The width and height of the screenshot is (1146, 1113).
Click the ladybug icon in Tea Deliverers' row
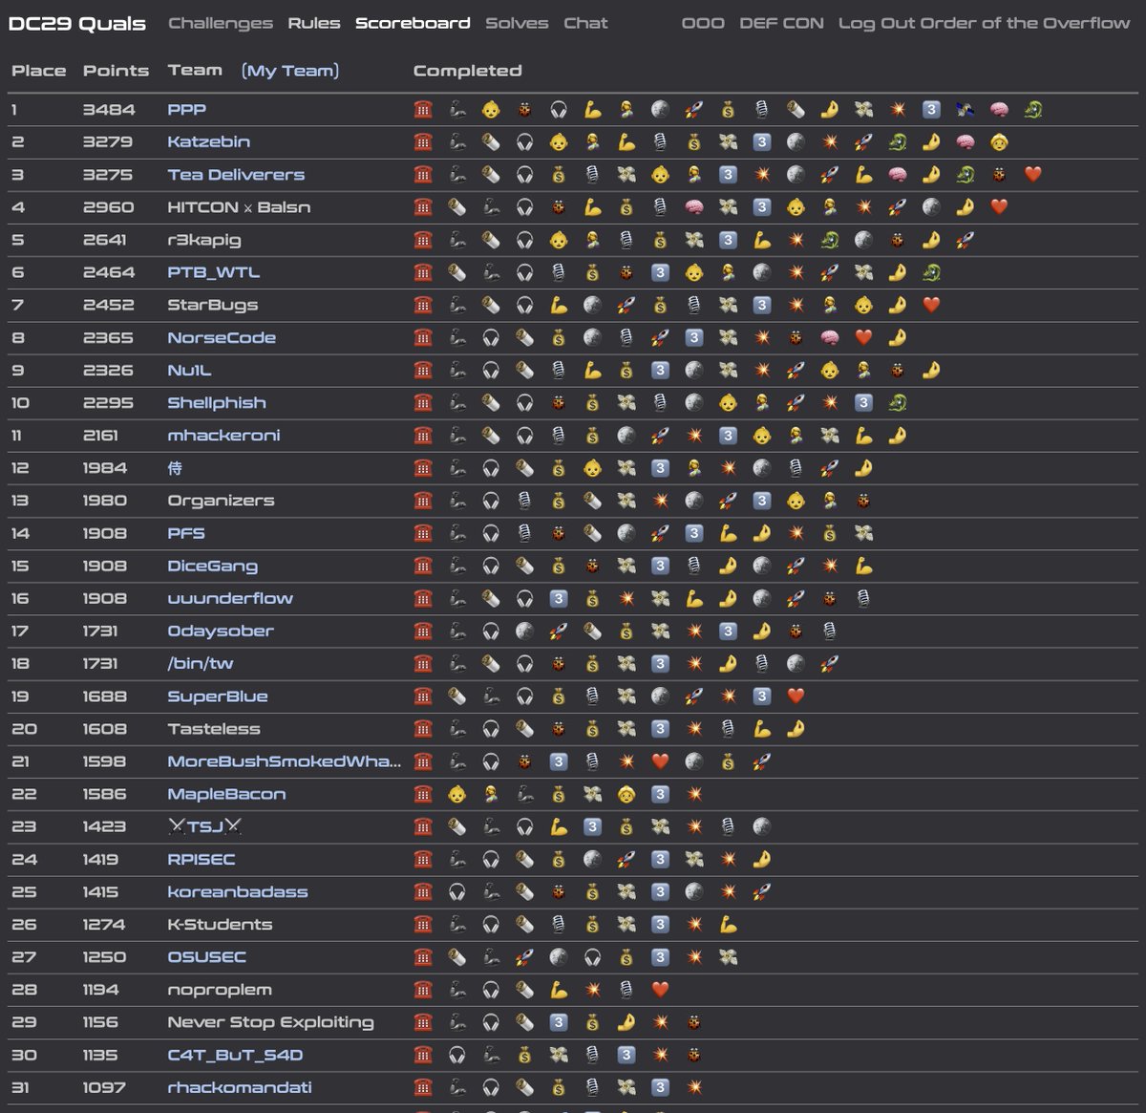999,175
